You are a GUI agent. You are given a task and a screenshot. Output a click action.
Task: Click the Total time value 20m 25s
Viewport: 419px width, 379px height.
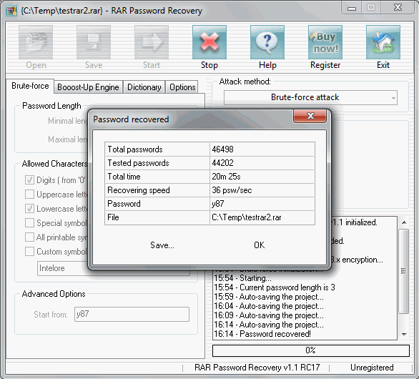(226, 177)
